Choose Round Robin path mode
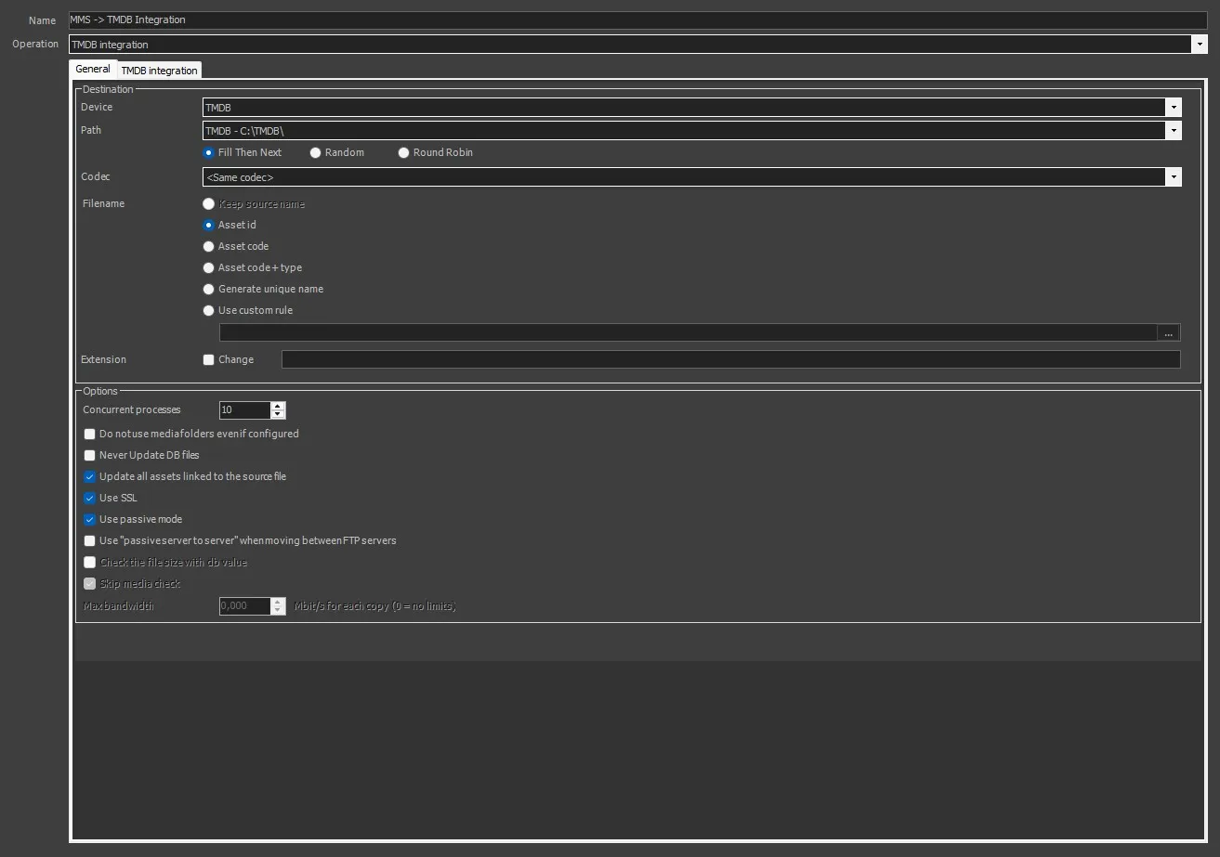The image size is (1220, 857). pos(404,152)
